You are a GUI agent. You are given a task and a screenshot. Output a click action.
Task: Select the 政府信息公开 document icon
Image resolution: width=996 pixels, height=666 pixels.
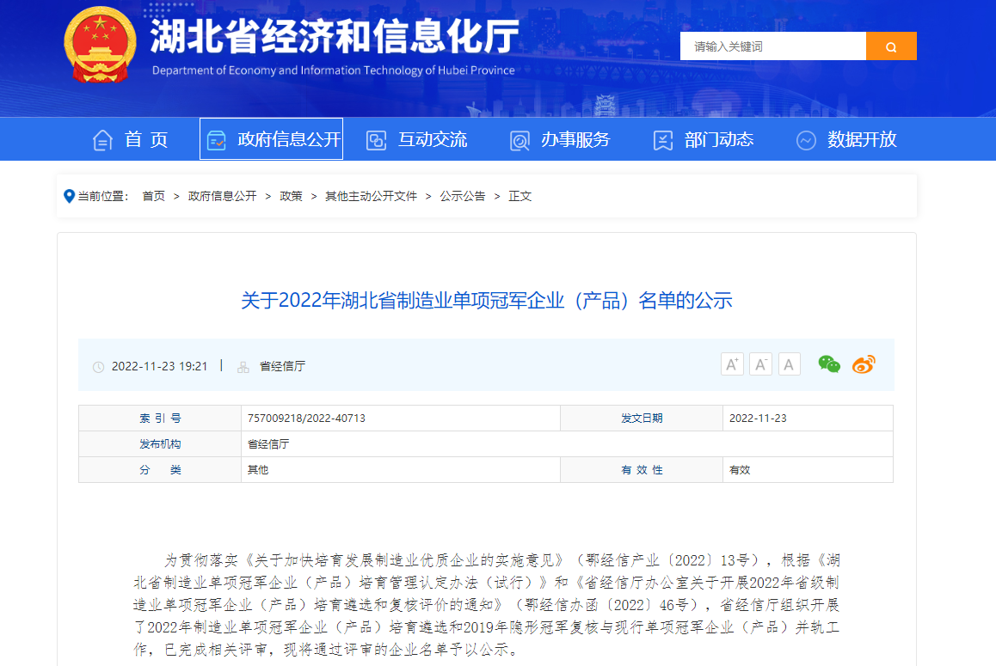pyautogui.click(x=218, y=138)
